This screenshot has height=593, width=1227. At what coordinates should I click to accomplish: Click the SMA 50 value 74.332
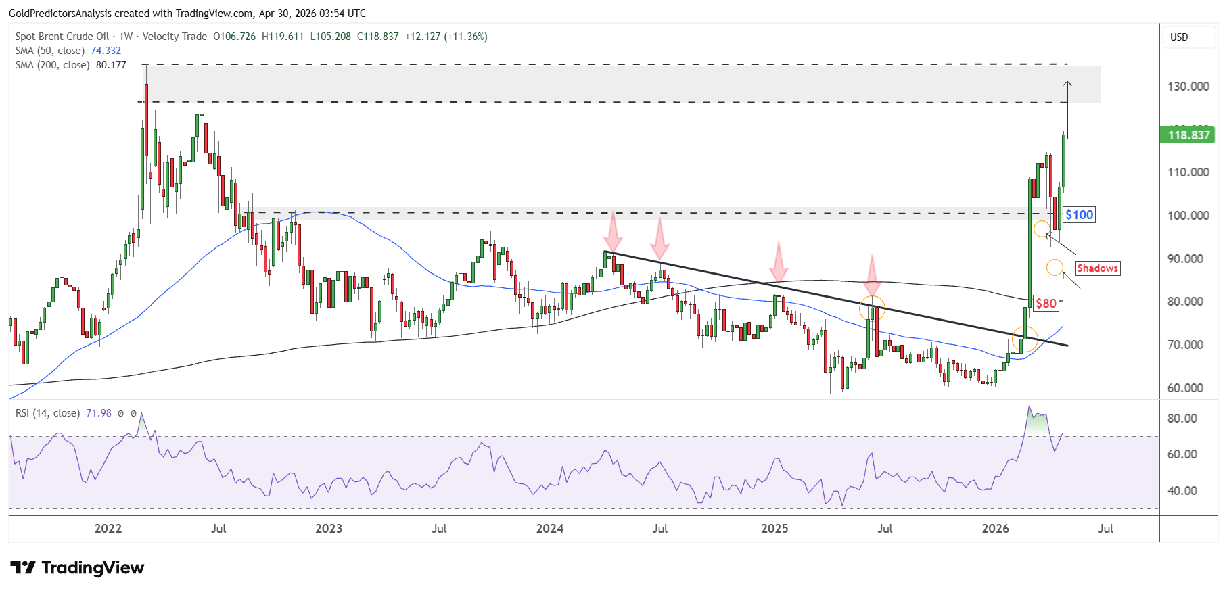coord(106,51)
